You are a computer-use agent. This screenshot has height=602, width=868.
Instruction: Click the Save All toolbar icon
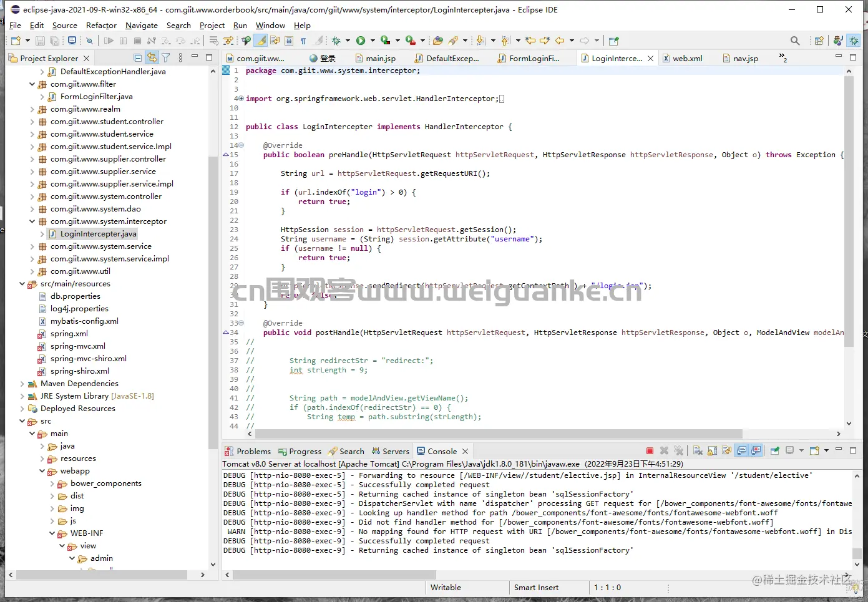coord(55,41)
